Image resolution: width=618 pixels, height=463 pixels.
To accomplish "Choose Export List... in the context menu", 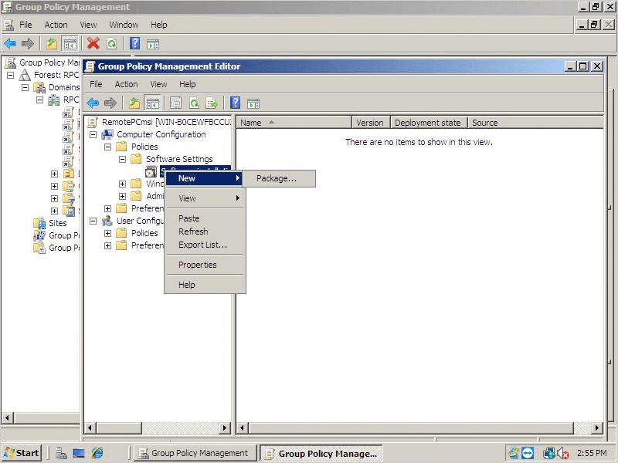I will pos(202,245).
